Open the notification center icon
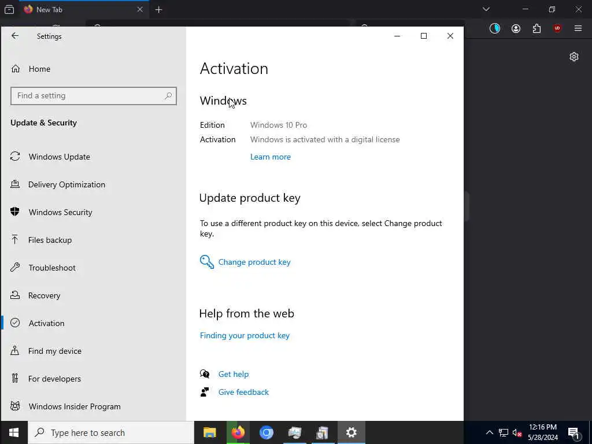This screenshot has height=444, width=592. pyautogui.click(x=574, y=432)
